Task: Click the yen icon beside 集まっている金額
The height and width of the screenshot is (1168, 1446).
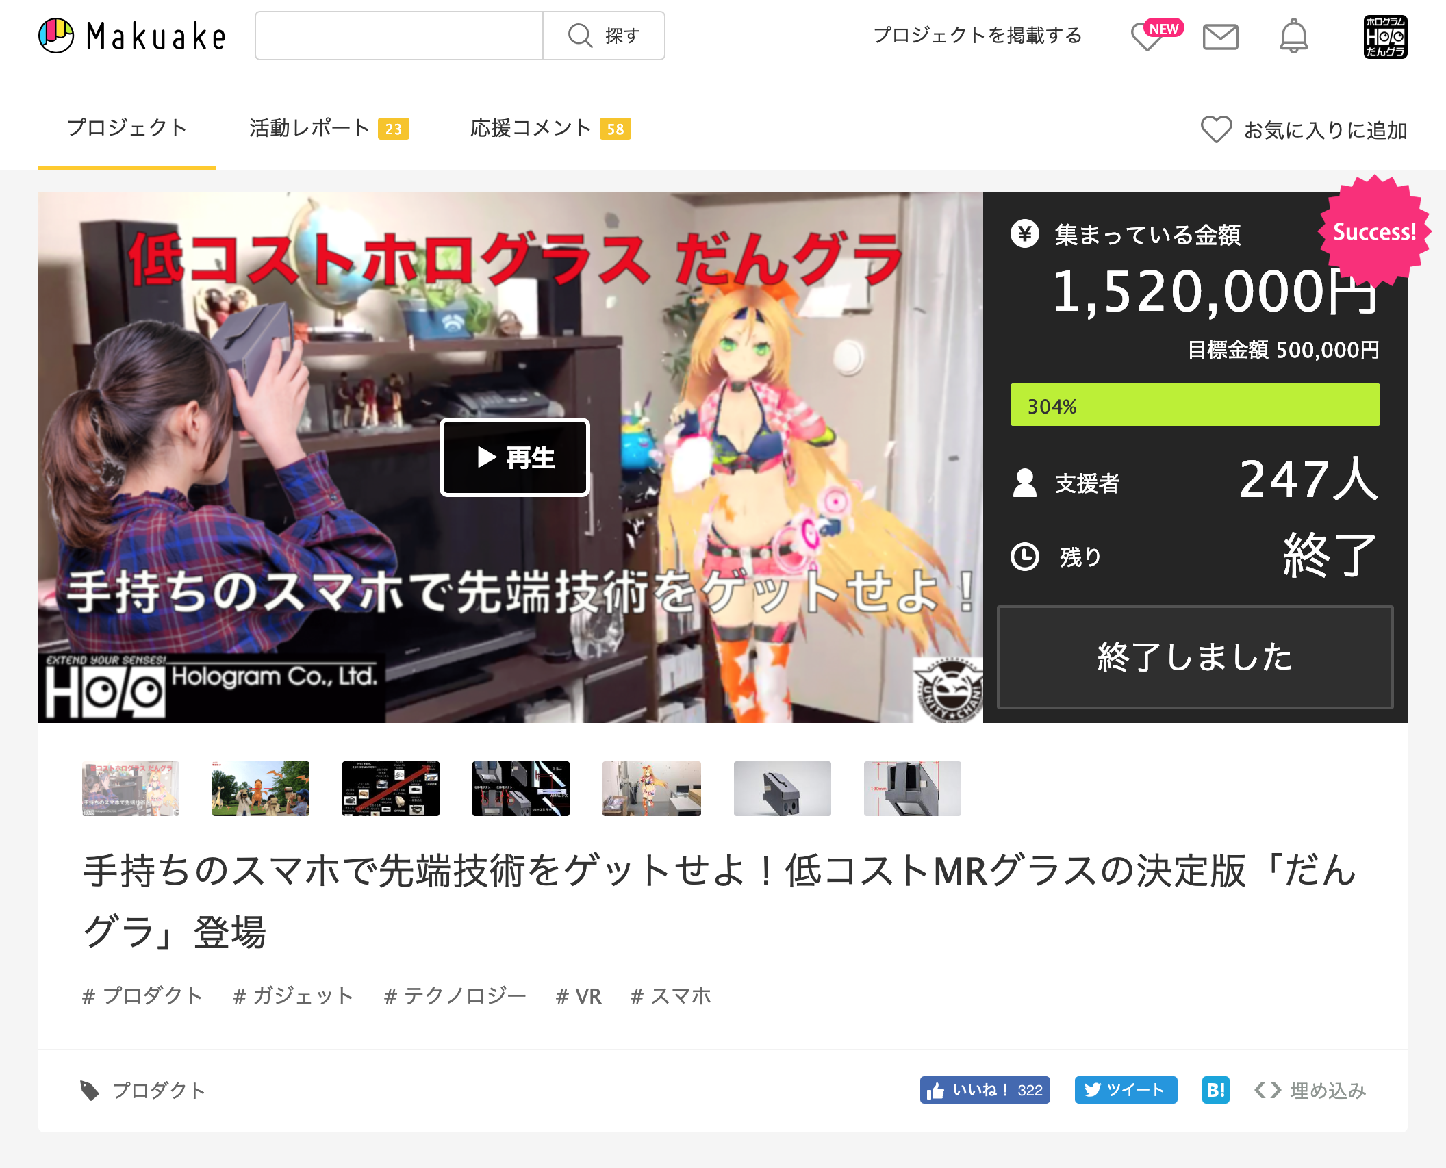Action: click(x=1025, y=234)
